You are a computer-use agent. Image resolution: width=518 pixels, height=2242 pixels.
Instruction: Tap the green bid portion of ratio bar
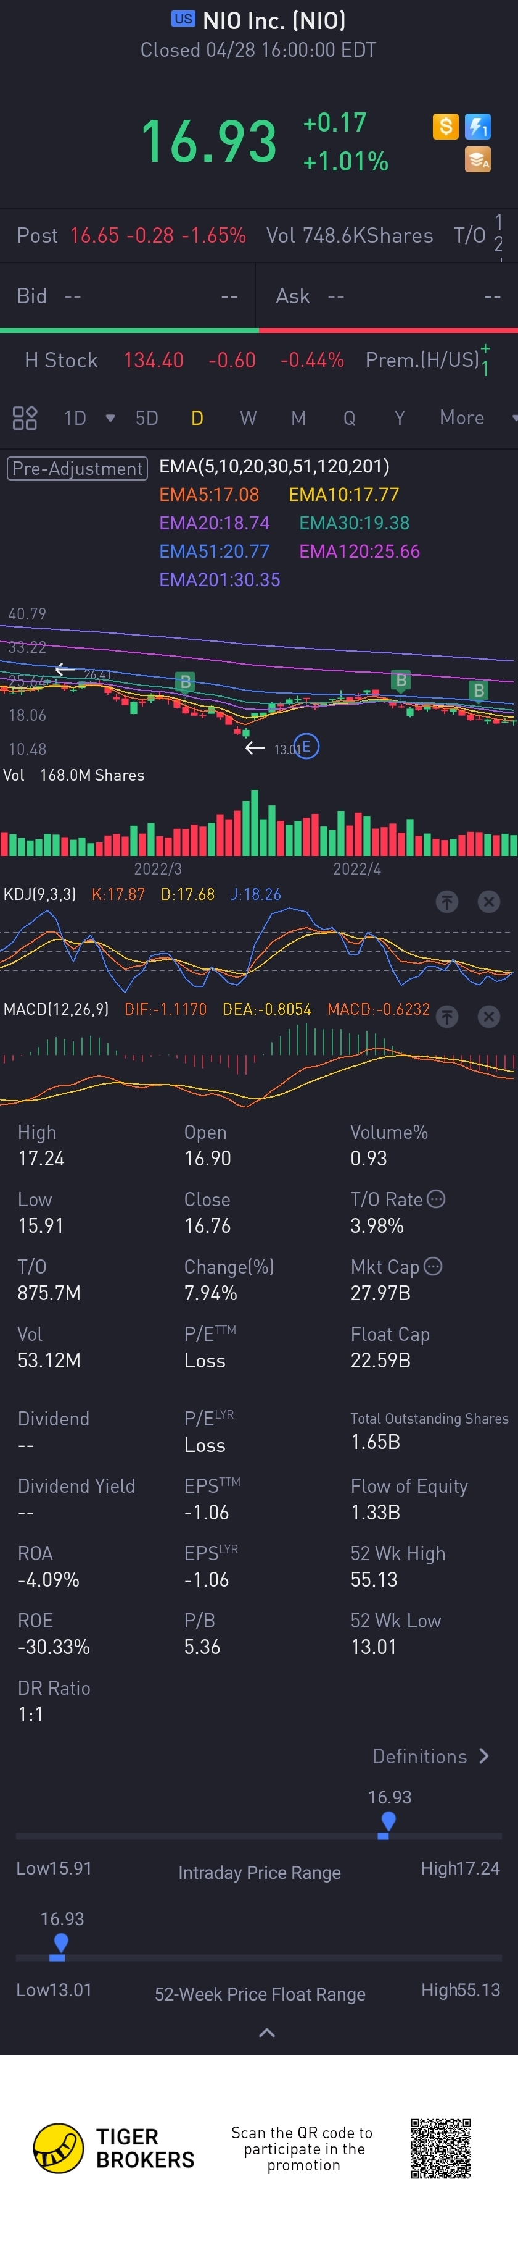pos(129,330)
